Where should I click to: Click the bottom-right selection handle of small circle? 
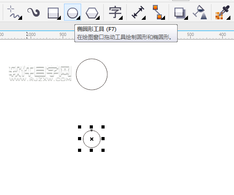pos(103,150)
